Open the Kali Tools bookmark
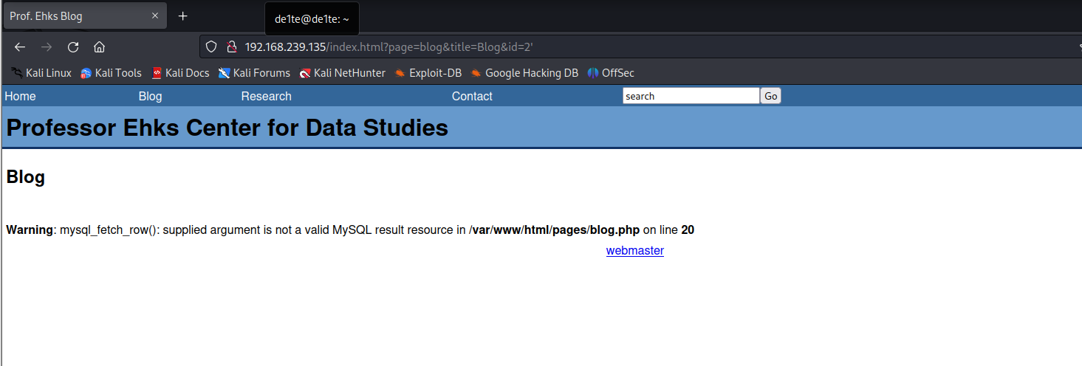Viewport: 1082px width, 366px height. coord(111,73)
